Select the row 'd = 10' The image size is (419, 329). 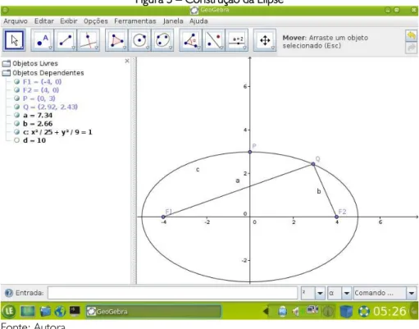pos(34,140)
